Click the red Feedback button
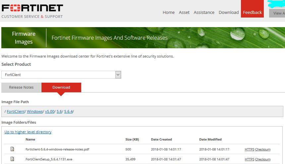The height and width of the screenshot is (164, 285). coord(252,12)
